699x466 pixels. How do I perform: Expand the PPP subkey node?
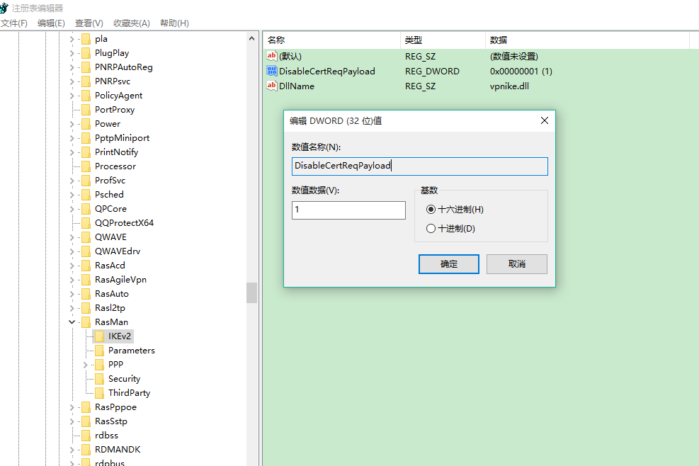(85, 365)
